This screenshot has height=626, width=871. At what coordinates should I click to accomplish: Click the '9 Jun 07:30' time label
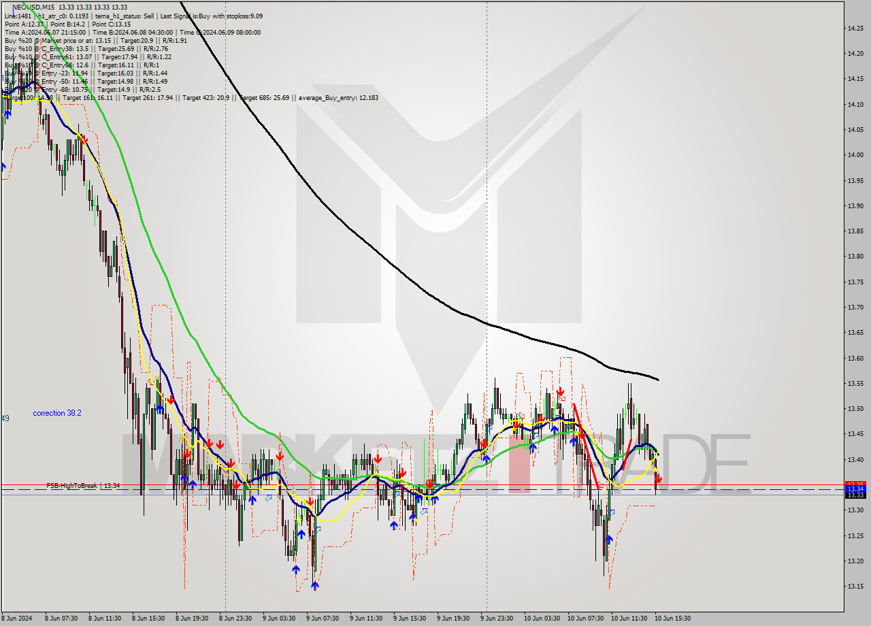pos(323,619)
